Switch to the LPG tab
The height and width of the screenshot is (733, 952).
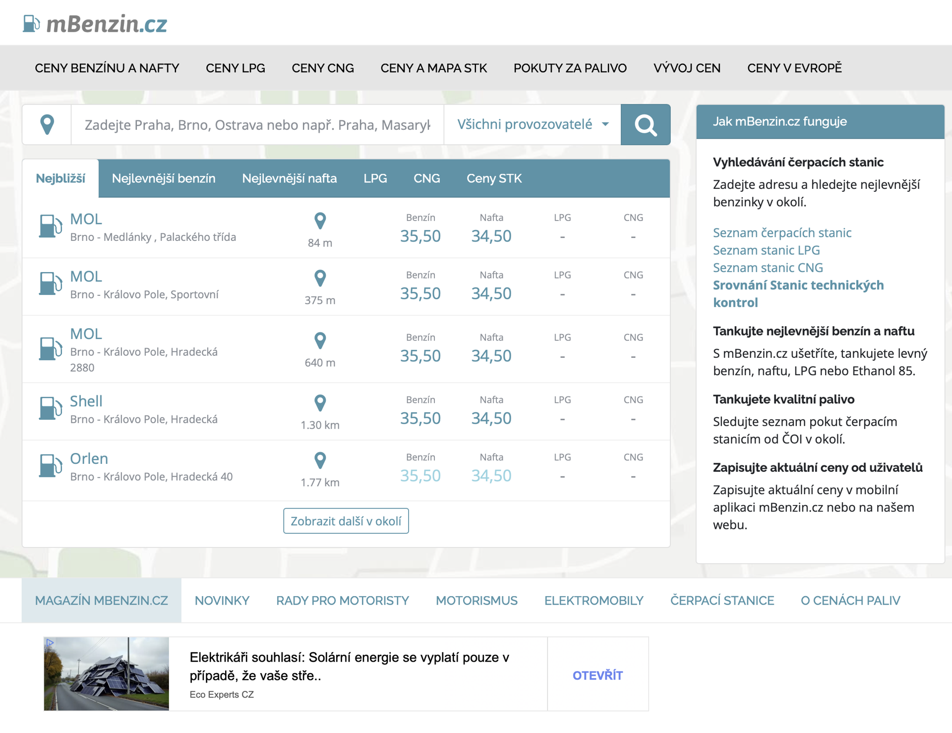pos(375,178)
